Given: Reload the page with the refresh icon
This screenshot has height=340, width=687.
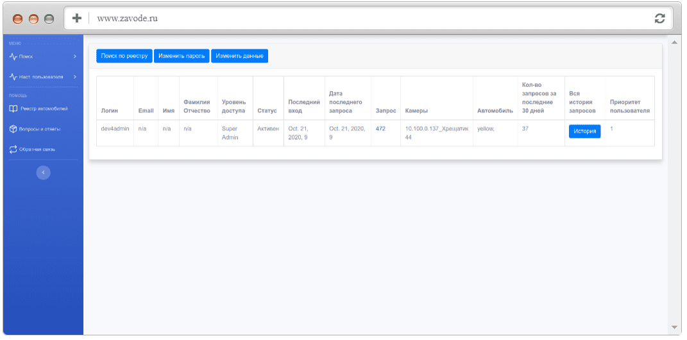Looking at the screenshot, I should coord(659,19).
